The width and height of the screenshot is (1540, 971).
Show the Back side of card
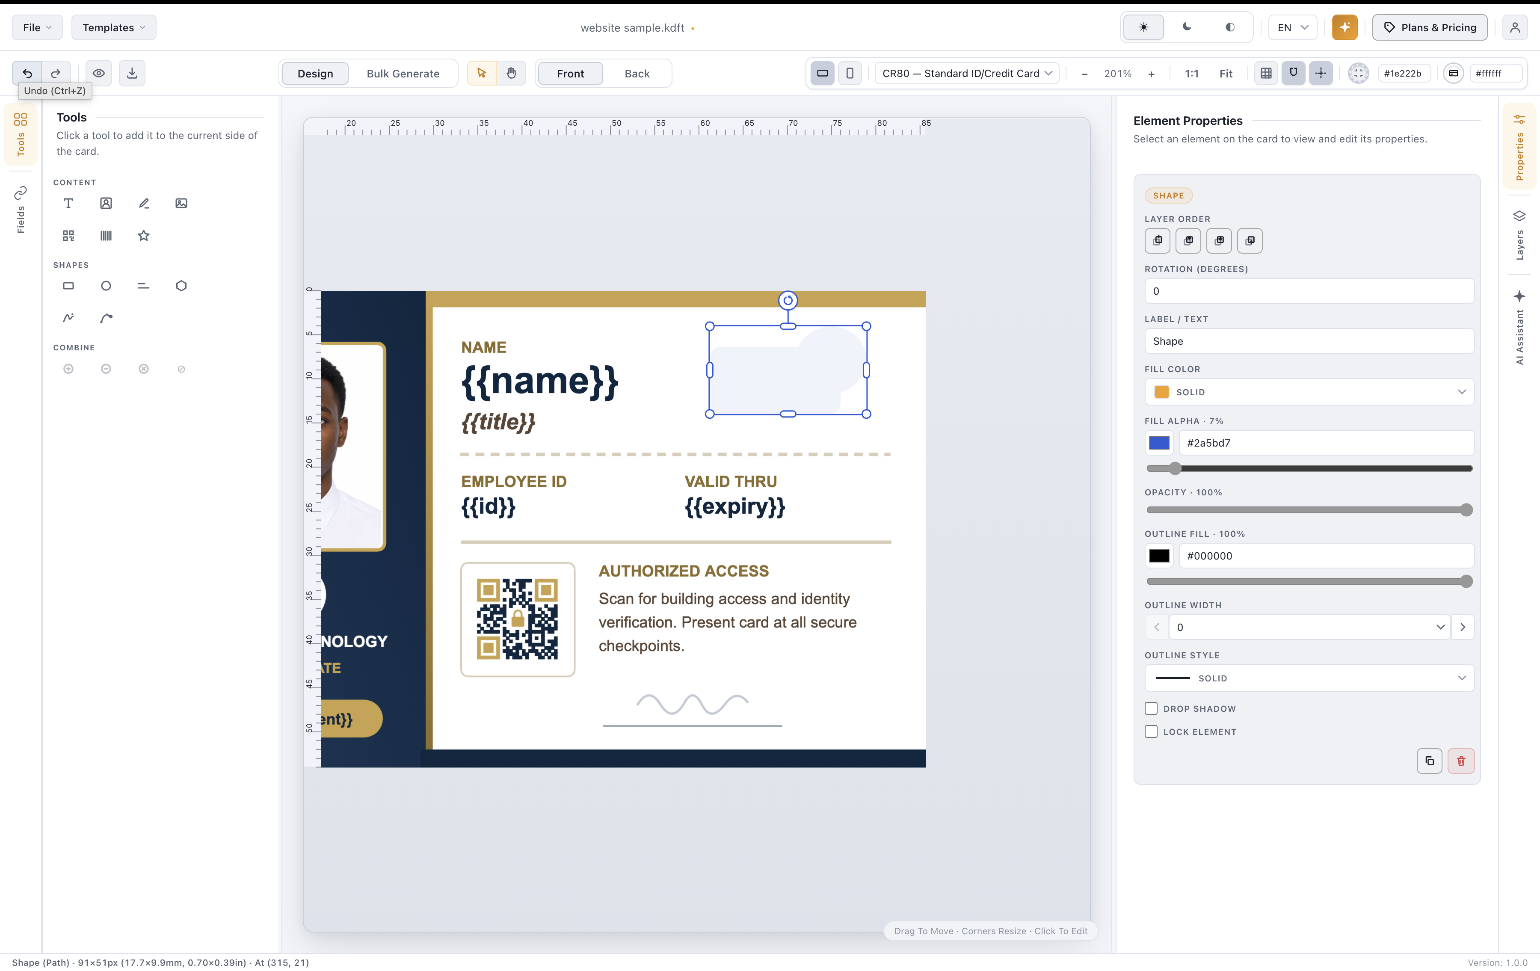pyautogui.click(x=637, y=74)
